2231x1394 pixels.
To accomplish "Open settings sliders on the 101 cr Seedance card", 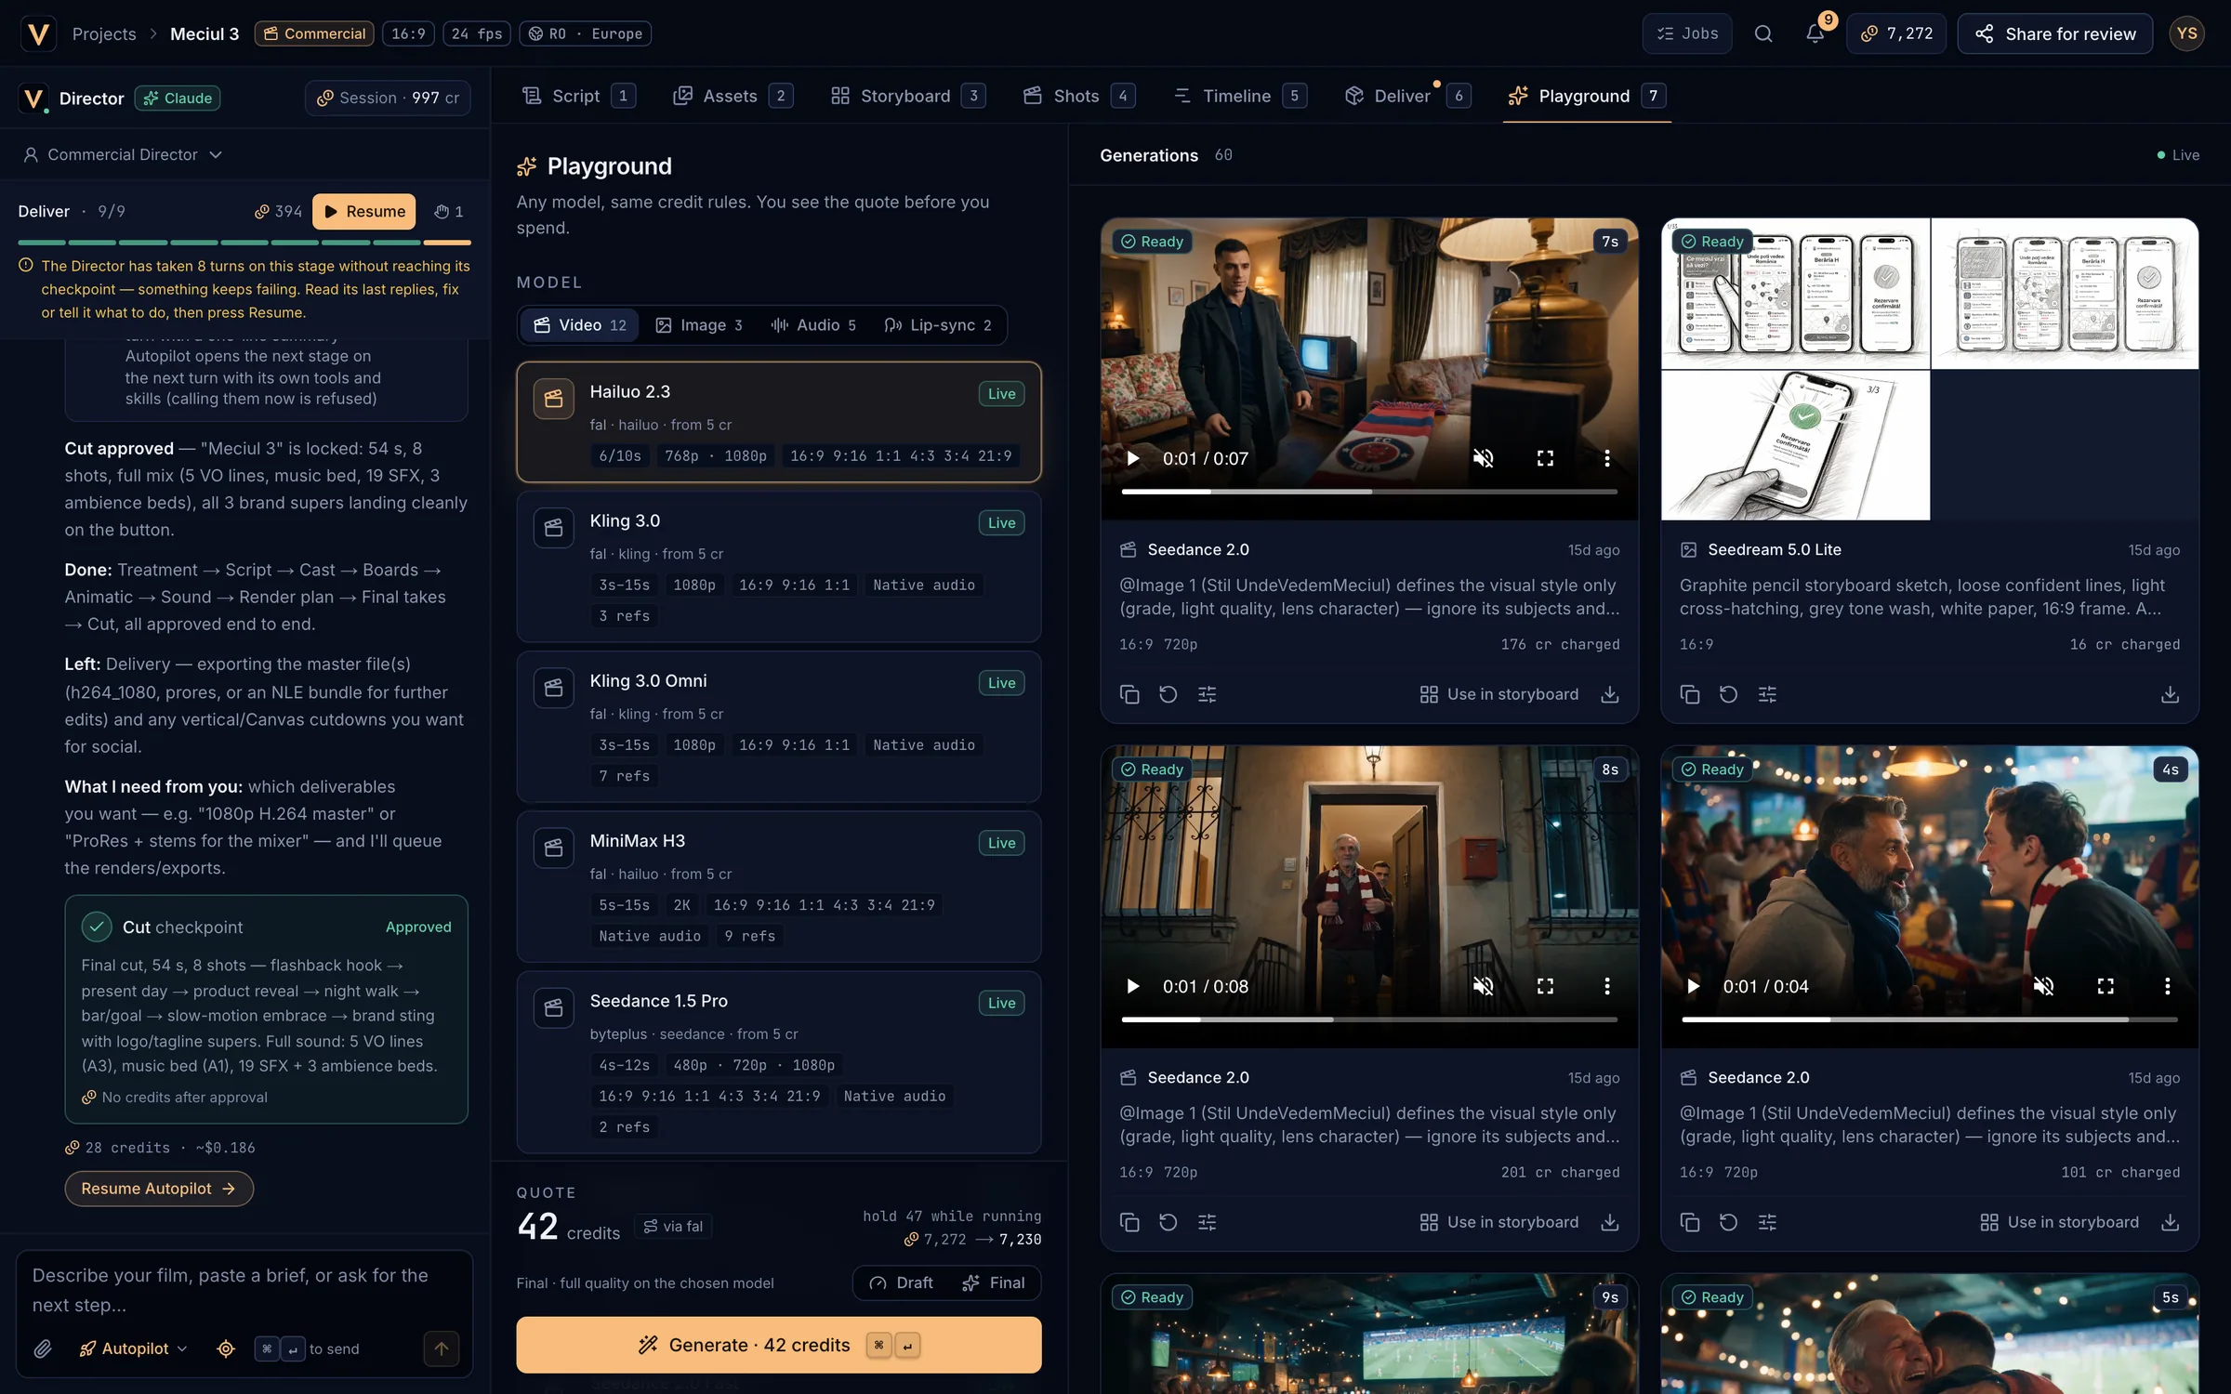I will pyautogui.click(x=1767, y=1222).
